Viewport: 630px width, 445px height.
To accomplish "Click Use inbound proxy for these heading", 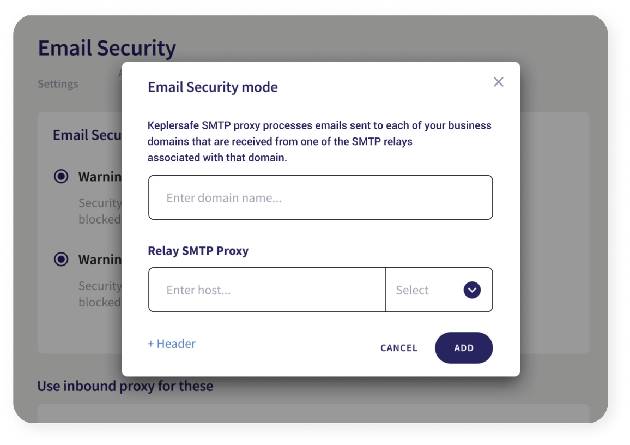I will (x=125, y=386).
